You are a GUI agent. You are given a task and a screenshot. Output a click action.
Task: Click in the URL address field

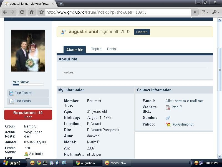tap(117, 12)
